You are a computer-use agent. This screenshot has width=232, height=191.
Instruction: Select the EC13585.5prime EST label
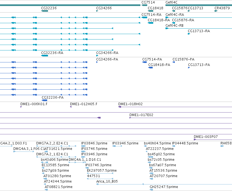pyautogui.click(x=55, y=165)
